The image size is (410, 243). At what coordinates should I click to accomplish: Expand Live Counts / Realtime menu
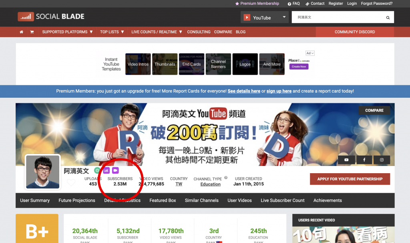[157, 32]
